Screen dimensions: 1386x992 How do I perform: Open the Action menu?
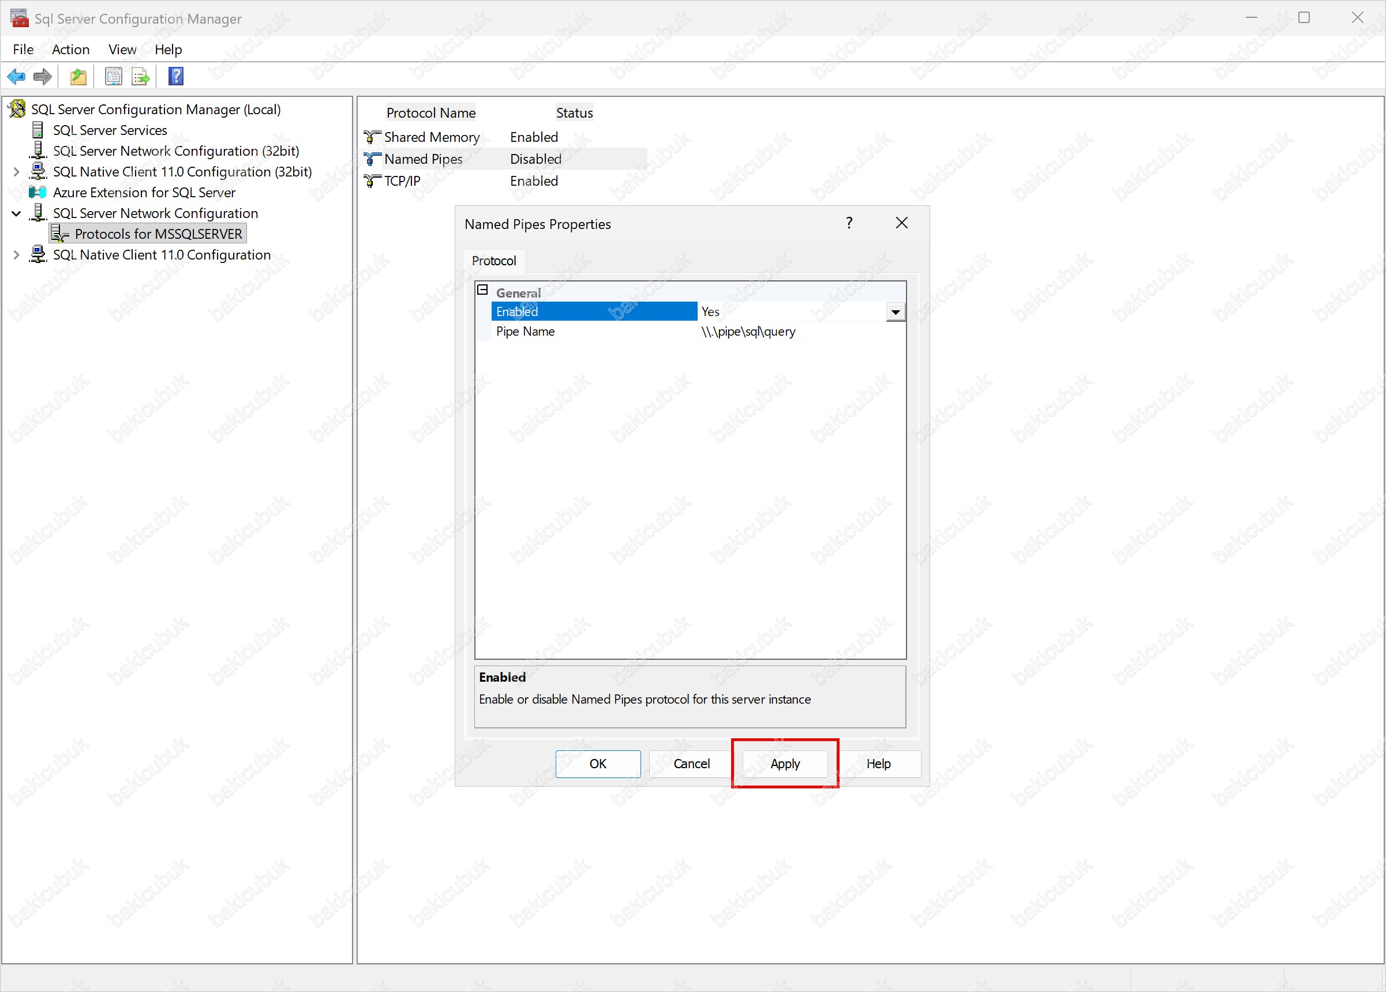pyautogui.click(x=70, y=50)
